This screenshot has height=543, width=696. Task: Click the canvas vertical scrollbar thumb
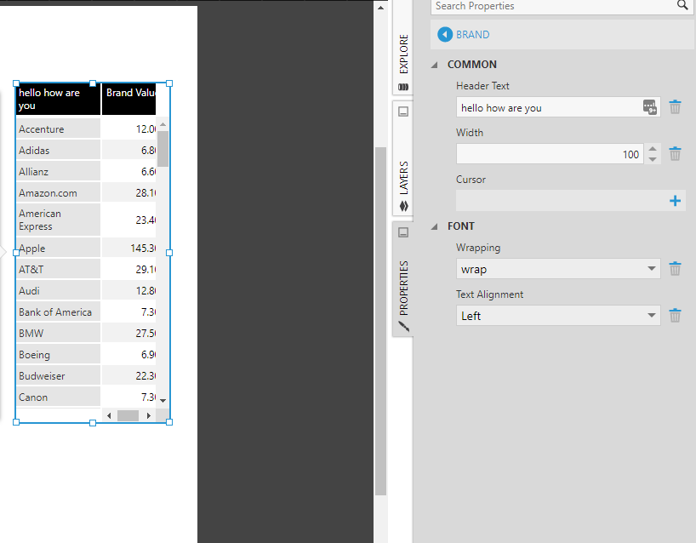380,321
